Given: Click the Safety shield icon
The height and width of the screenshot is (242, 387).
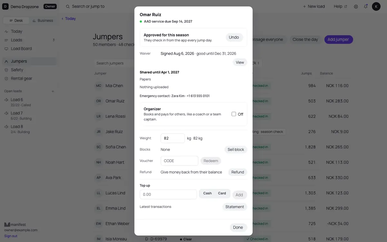Looking at the screenshot, I should tap(6, 70).
